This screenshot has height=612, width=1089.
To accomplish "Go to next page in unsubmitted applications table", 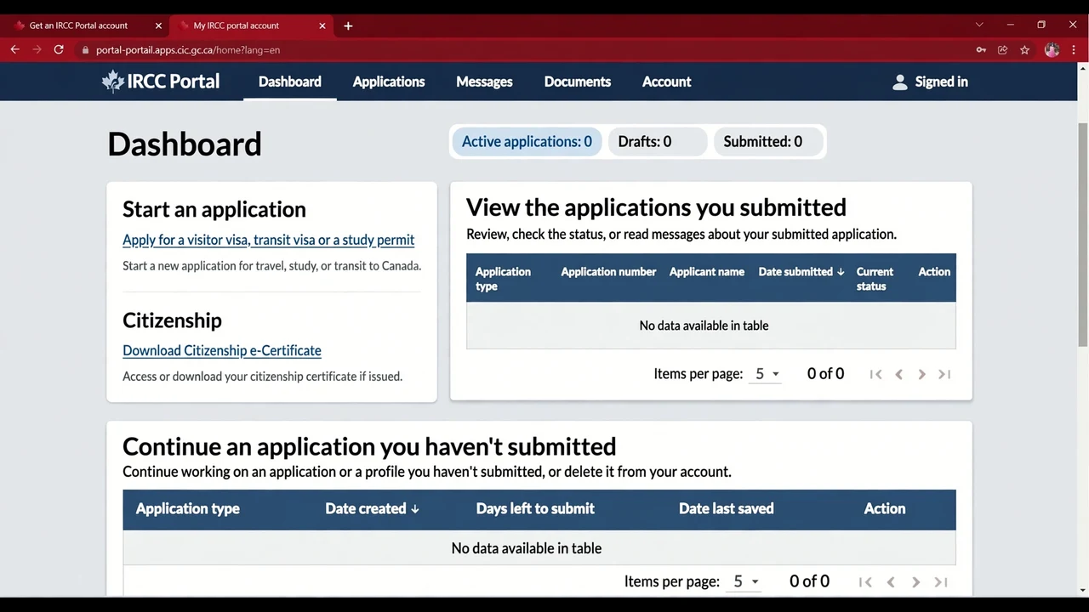I will pyautogui.click(x=915, y=581).
